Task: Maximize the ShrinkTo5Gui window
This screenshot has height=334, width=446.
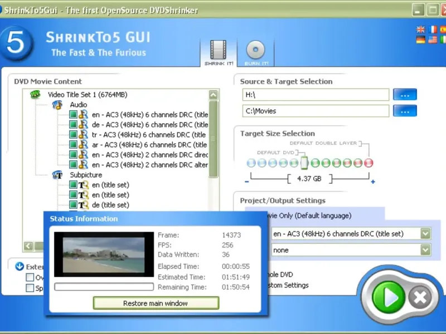Action: click(433, 10)
